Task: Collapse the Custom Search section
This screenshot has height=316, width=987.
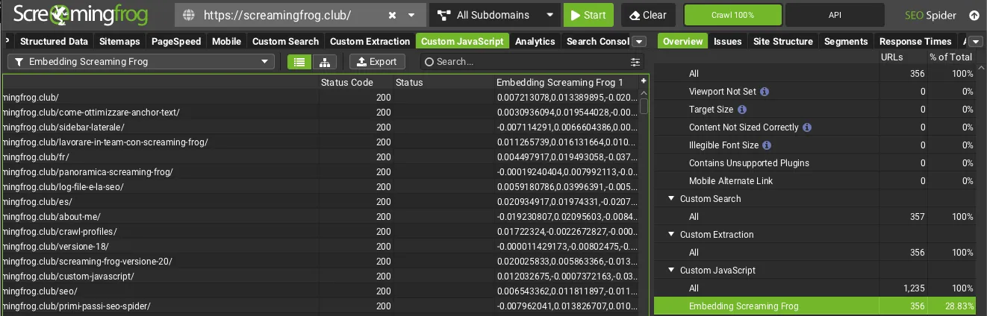Action: click(672, 199)
